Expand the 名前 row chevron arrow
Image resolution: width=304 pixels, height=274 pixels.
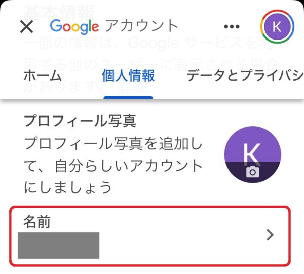[270, 235]
